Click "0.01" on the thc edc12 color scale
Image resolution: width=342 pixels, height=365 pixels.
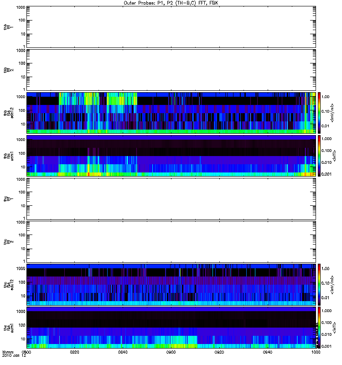(x=325, y=298)
